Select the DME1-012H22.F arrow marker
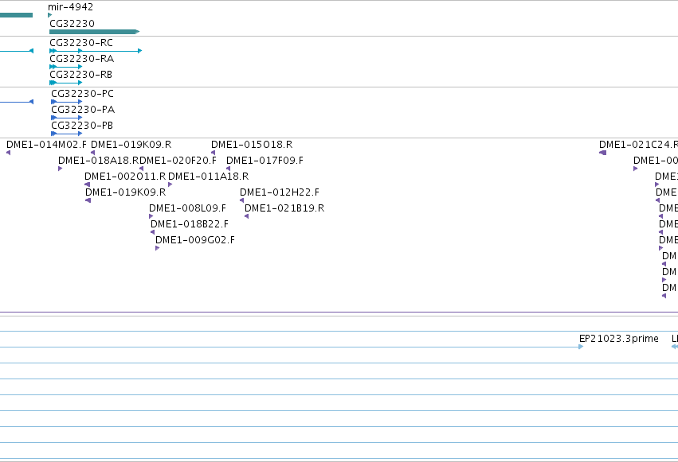 click(241, 200)
